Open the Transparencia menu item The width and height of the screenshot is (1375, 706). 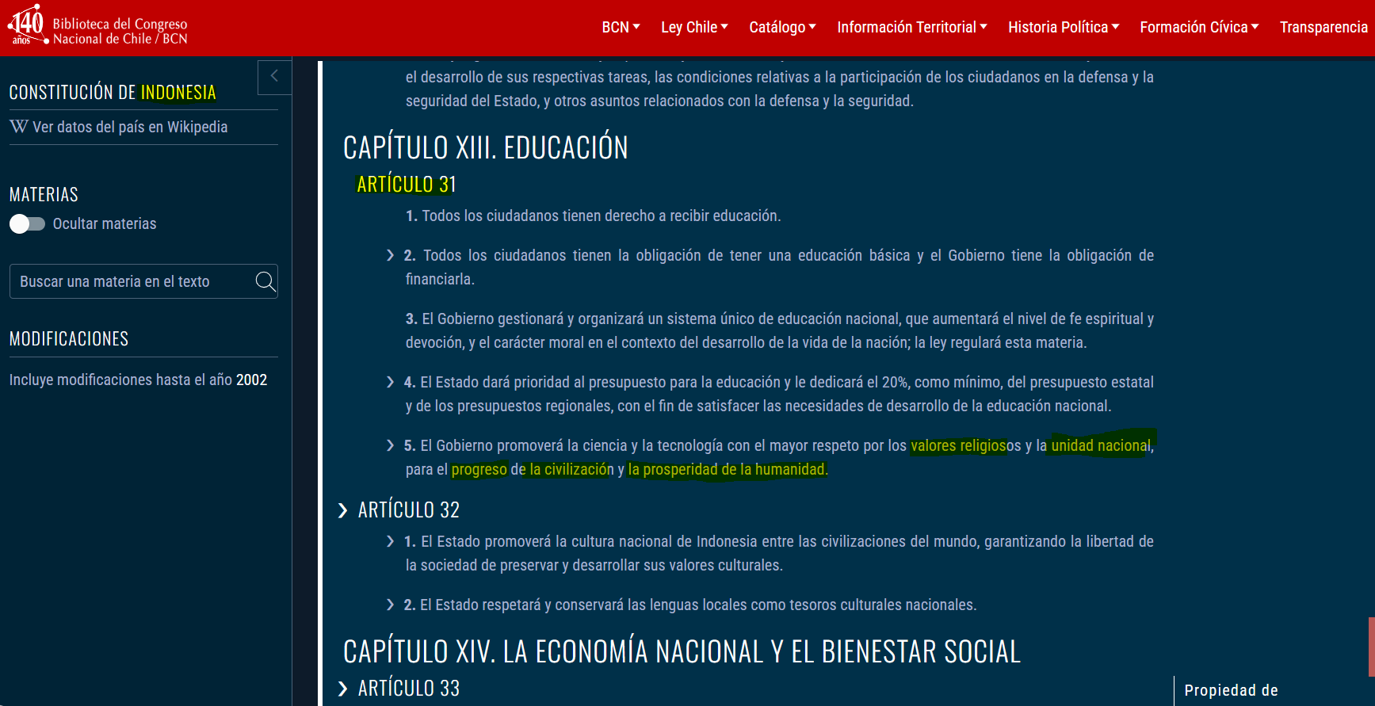1323,28
